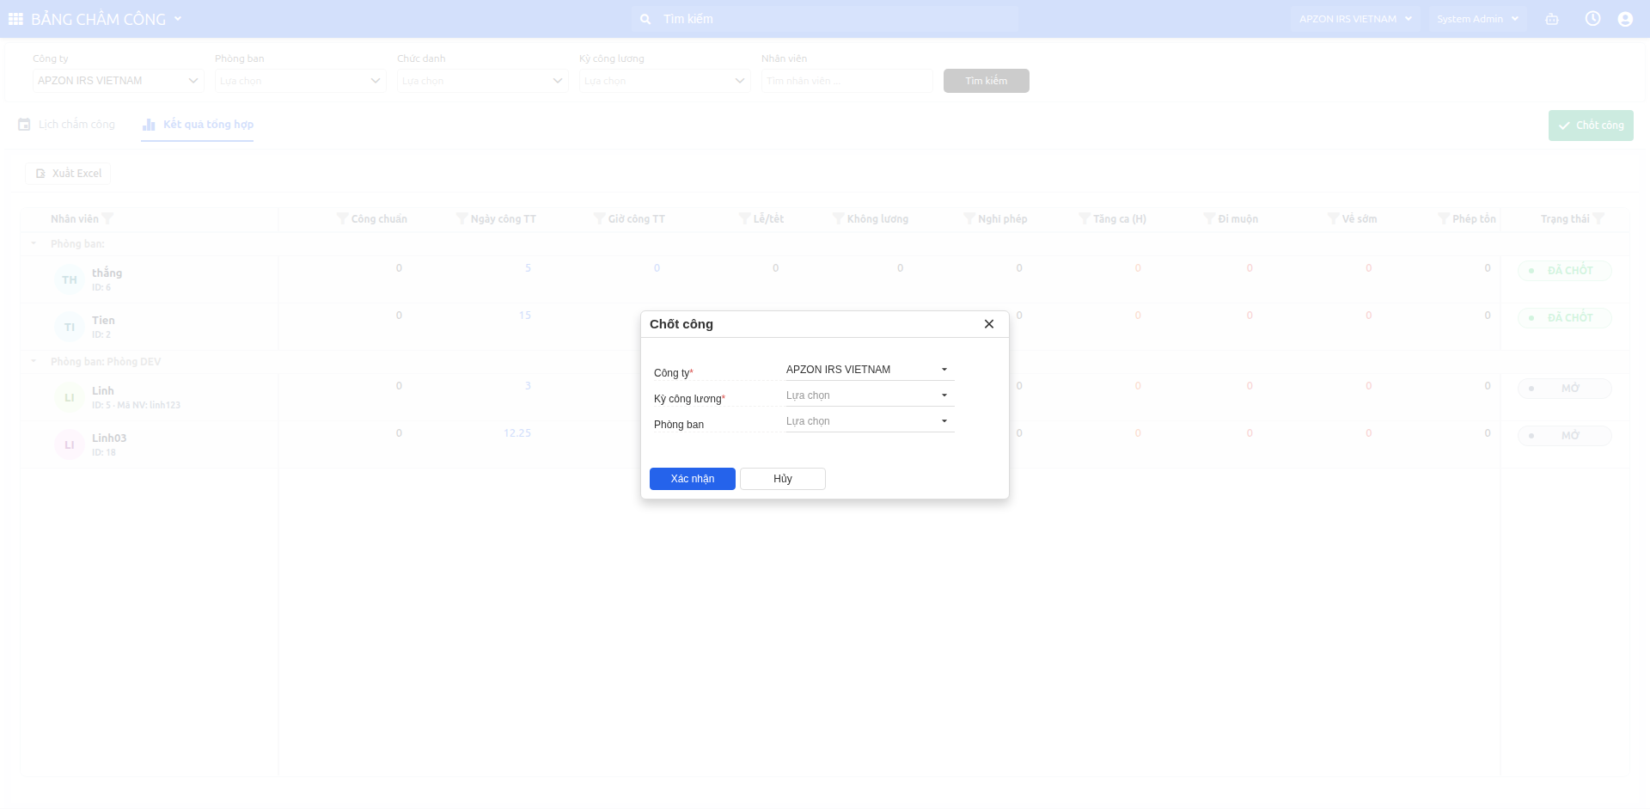
Task: Filter the Phép tồn column
Action: (x=1444, y=218)
